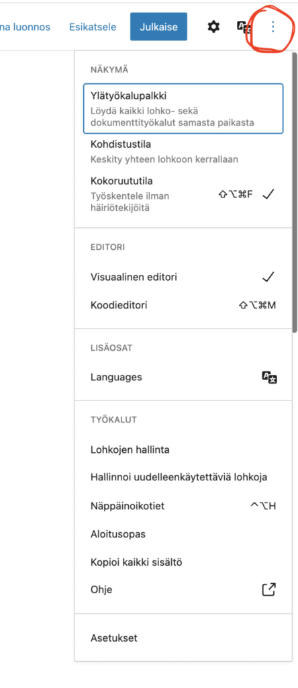Click the menu's vertical scrollbar
The image size is (298, 688).
pos(295,193)
